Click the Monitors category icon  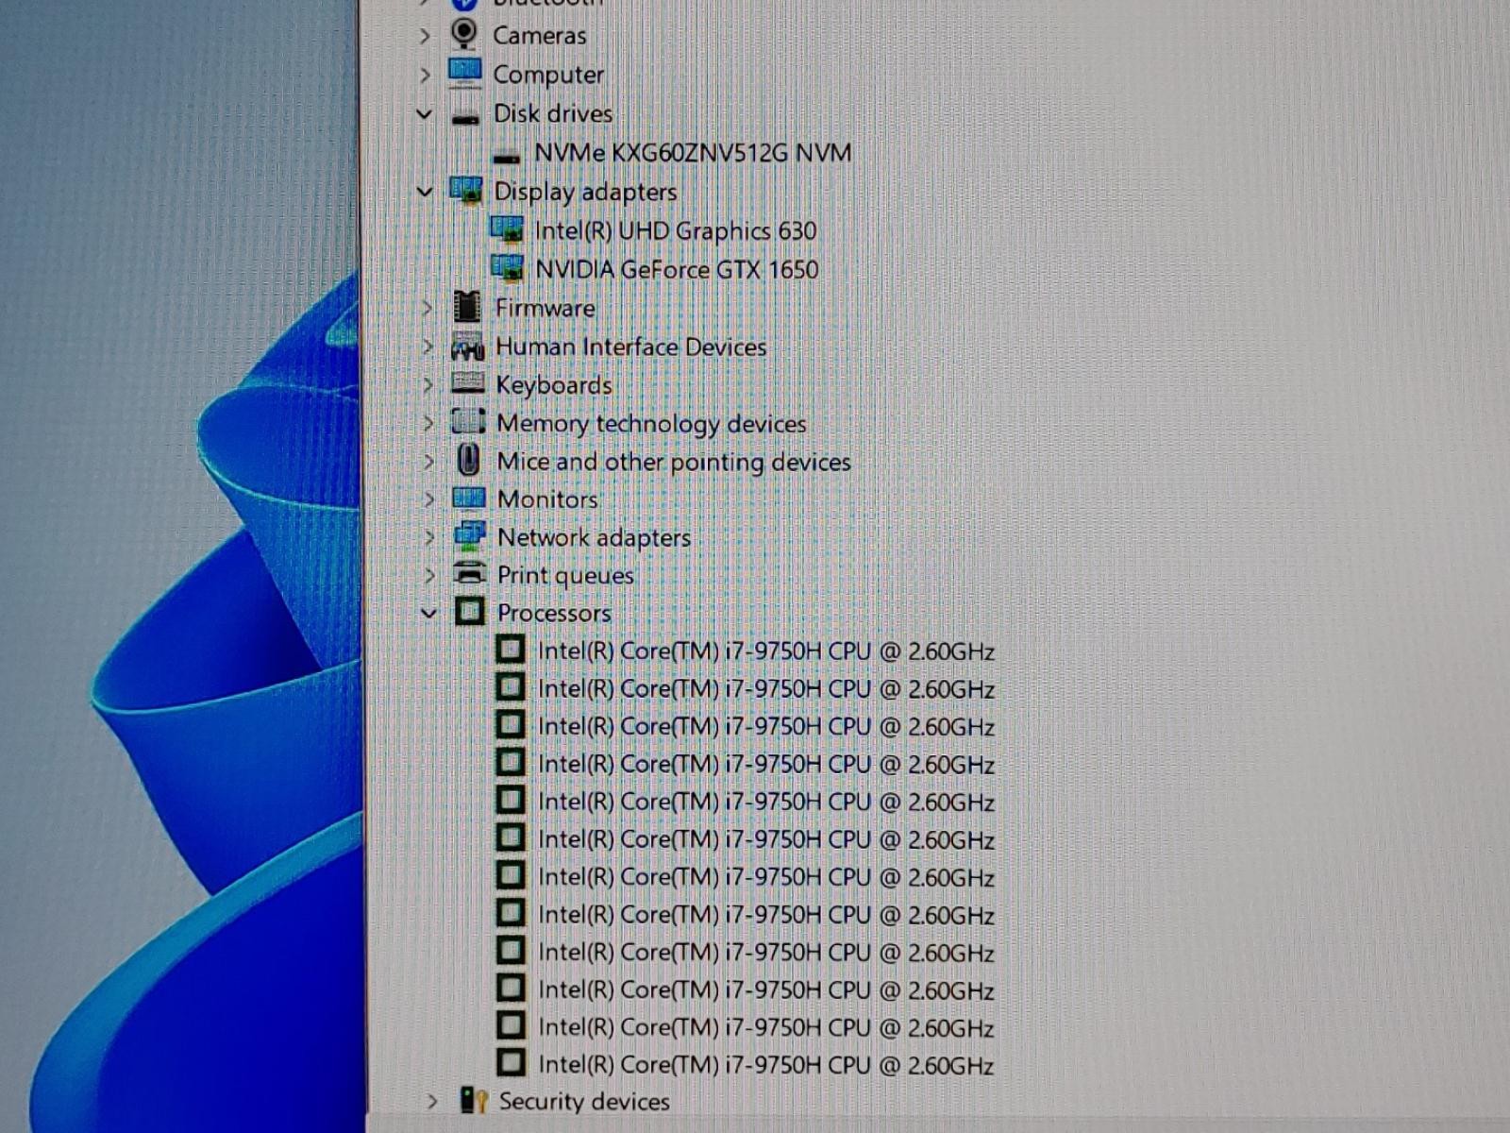(469, 498)
